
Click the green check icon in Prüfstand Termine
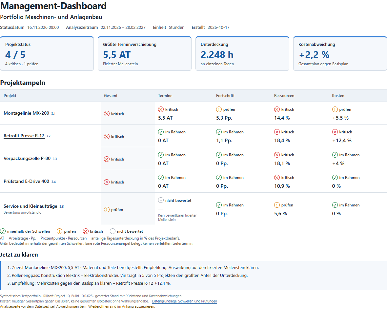coord(161,177)
